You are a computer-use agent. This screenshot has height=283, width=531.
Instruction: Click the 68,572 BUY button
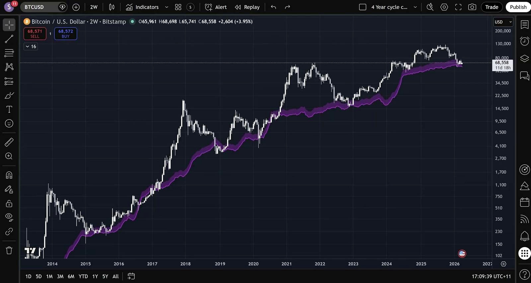66,34
